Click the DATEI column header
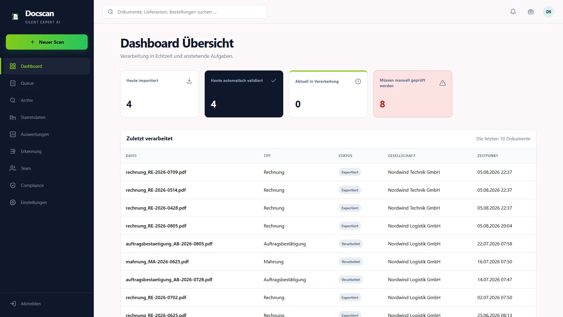This screenshot has height=317, width=563. click(x=131, y=156)
